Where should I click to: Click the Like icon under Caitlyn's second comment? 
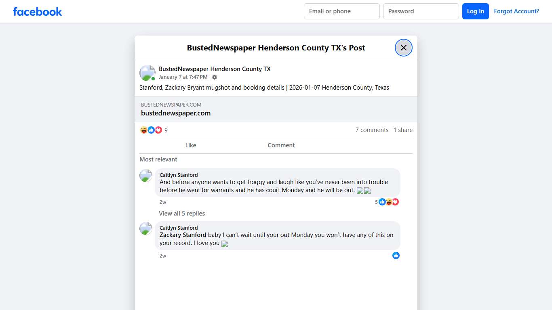[396, 256]
